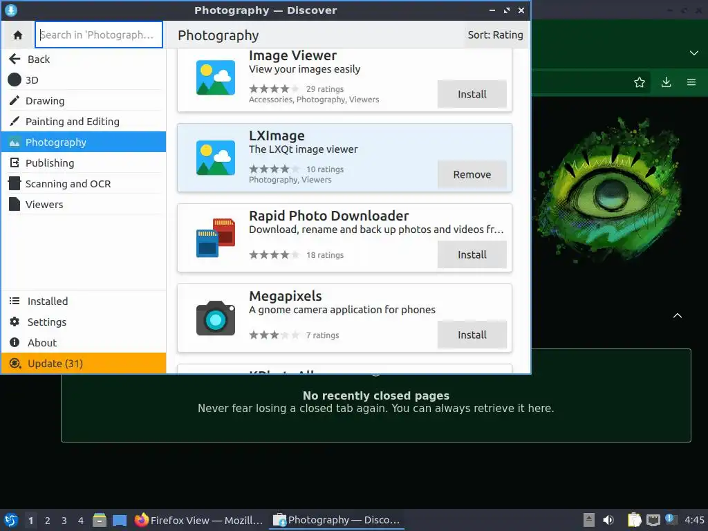
Task: Click the Image Viewer star rating
Action: 274,89
